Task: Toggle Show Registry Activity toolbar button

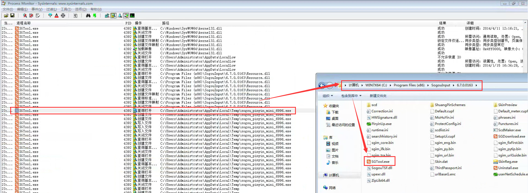Action: tap(107, 16)
